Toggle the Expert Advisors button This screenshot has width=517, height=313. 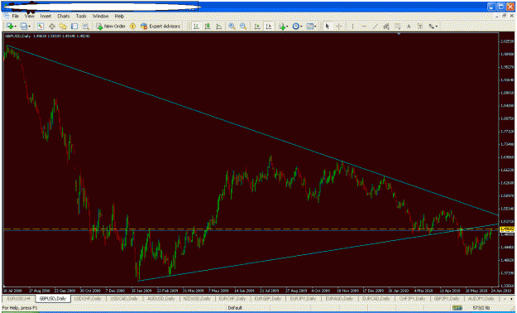click(160, 26)
